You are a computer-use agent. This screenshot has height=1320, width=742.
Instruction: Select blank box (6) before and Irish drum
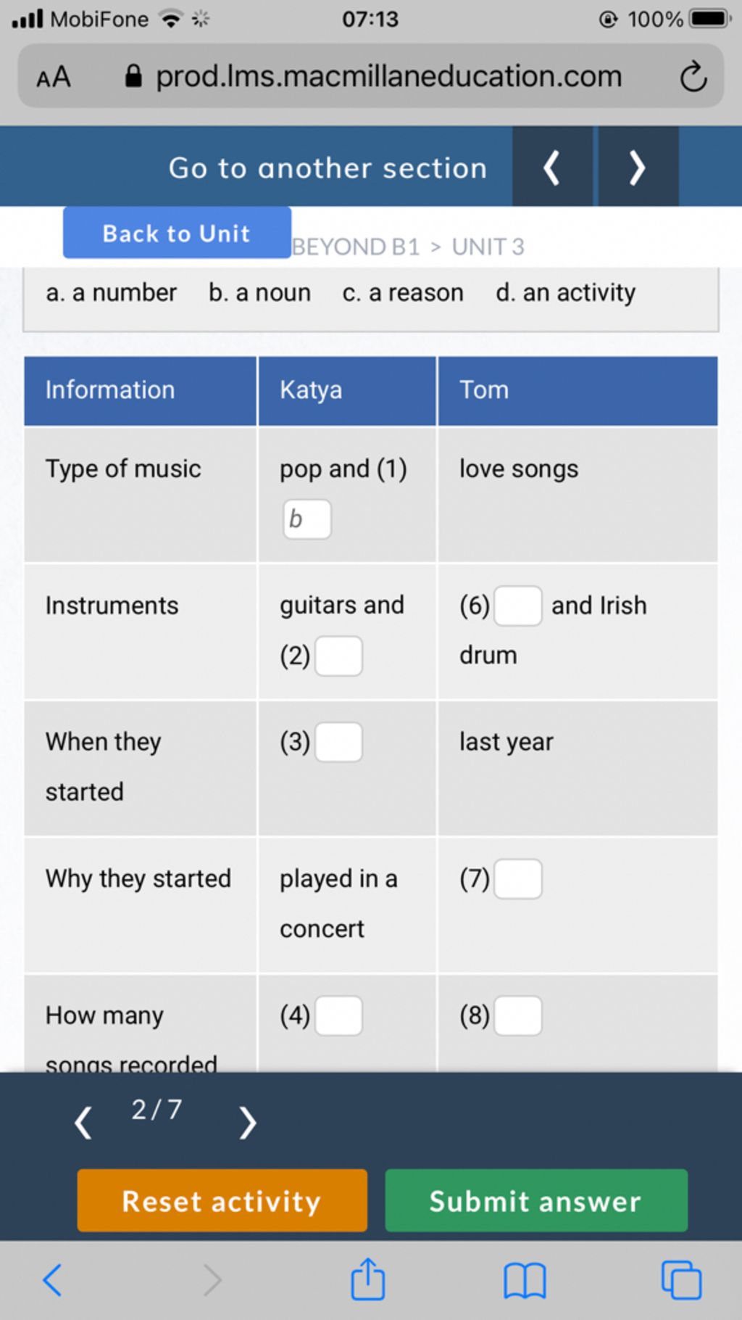[518, 606]
